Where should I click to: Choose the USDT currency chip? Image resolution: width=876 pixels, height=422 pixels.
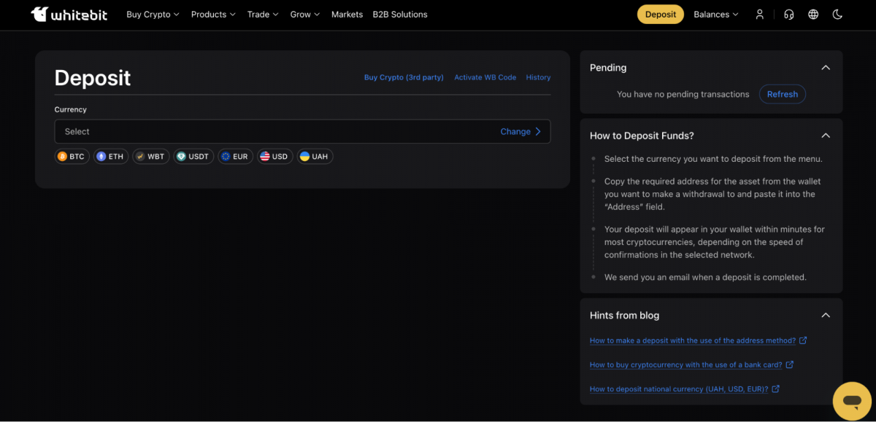click(x=193, y=157)
